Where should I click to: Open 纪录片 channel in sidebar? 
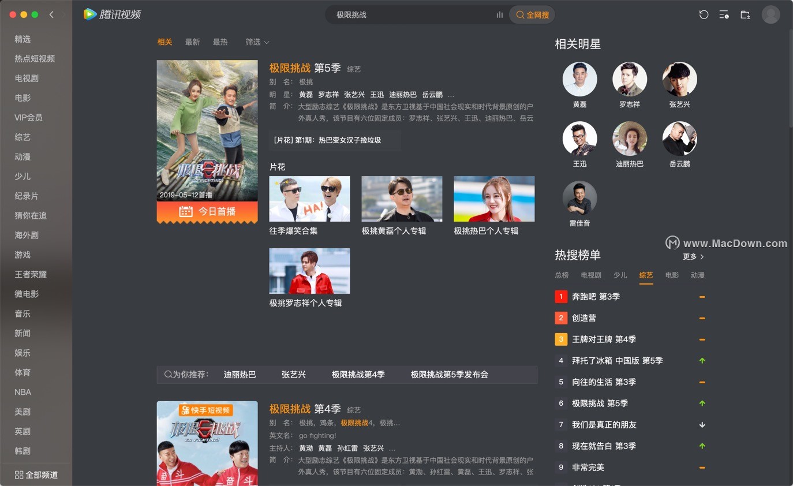[27, 196]
